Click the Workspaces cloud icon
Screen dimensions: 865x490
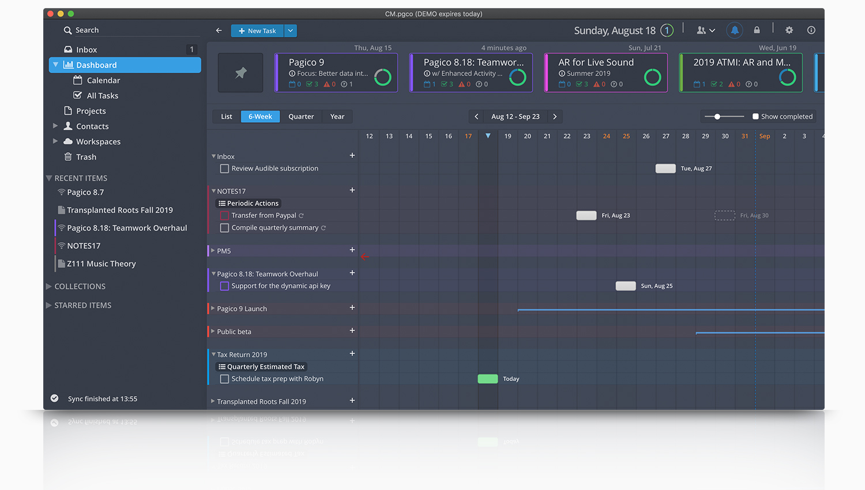(68, 141)
